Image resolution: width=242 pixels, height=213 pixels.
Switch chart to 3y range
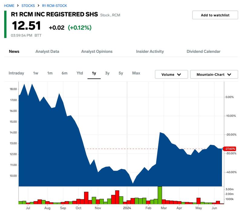click(x=107, y=73)
